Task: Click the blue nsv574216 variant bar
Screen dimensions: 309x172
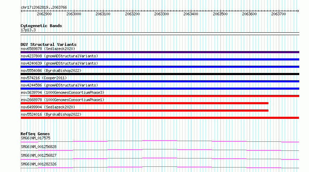Action: (160, 81)
